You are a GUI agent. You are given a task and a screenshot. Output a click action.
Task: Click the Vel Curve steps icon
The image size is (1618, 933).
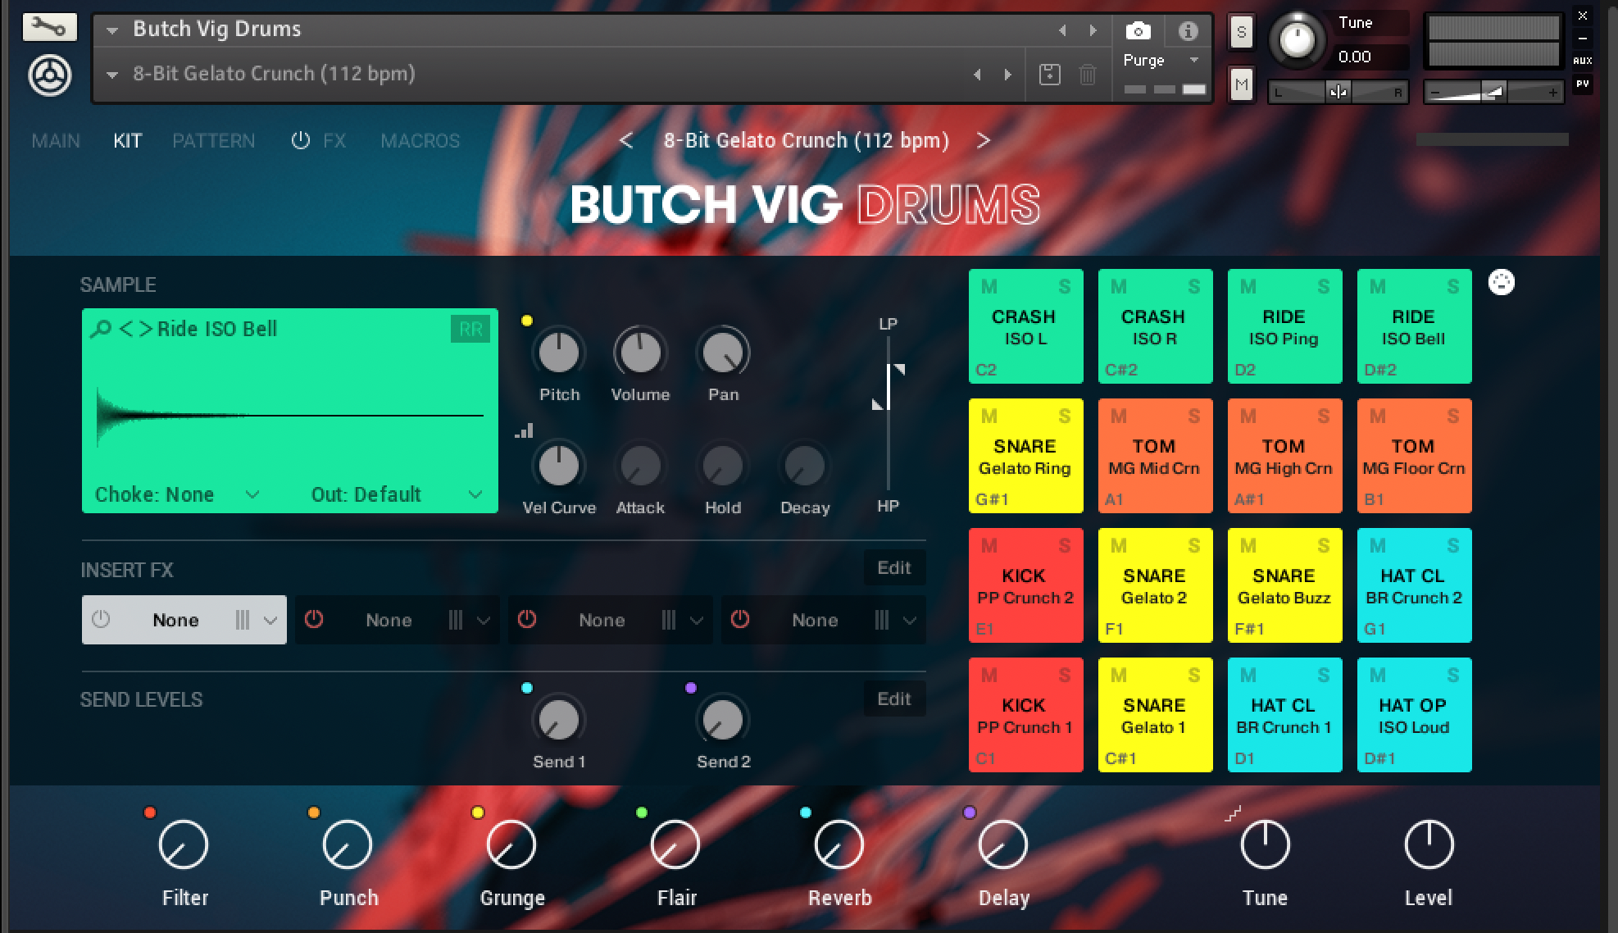[524, 430]
